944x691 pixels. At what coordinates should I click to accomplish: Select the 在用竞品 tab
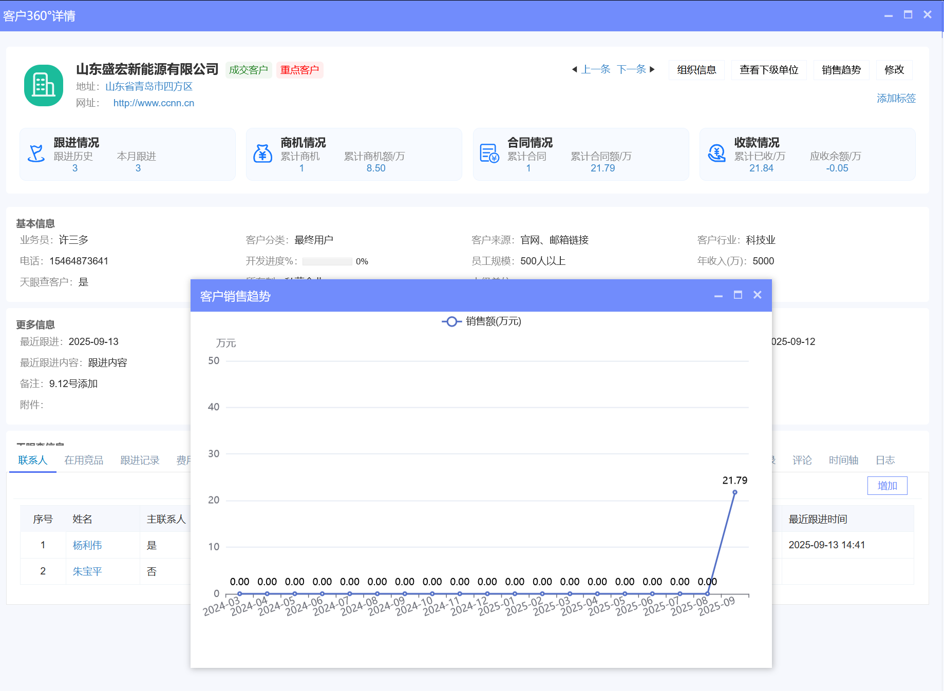pyautogui.click(x=83, y=460)
